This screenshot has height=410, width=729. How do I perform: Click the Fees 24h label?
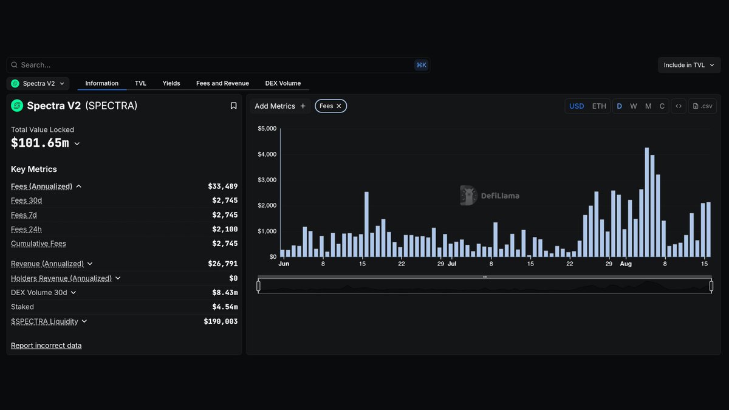click(x=26, y=230)
